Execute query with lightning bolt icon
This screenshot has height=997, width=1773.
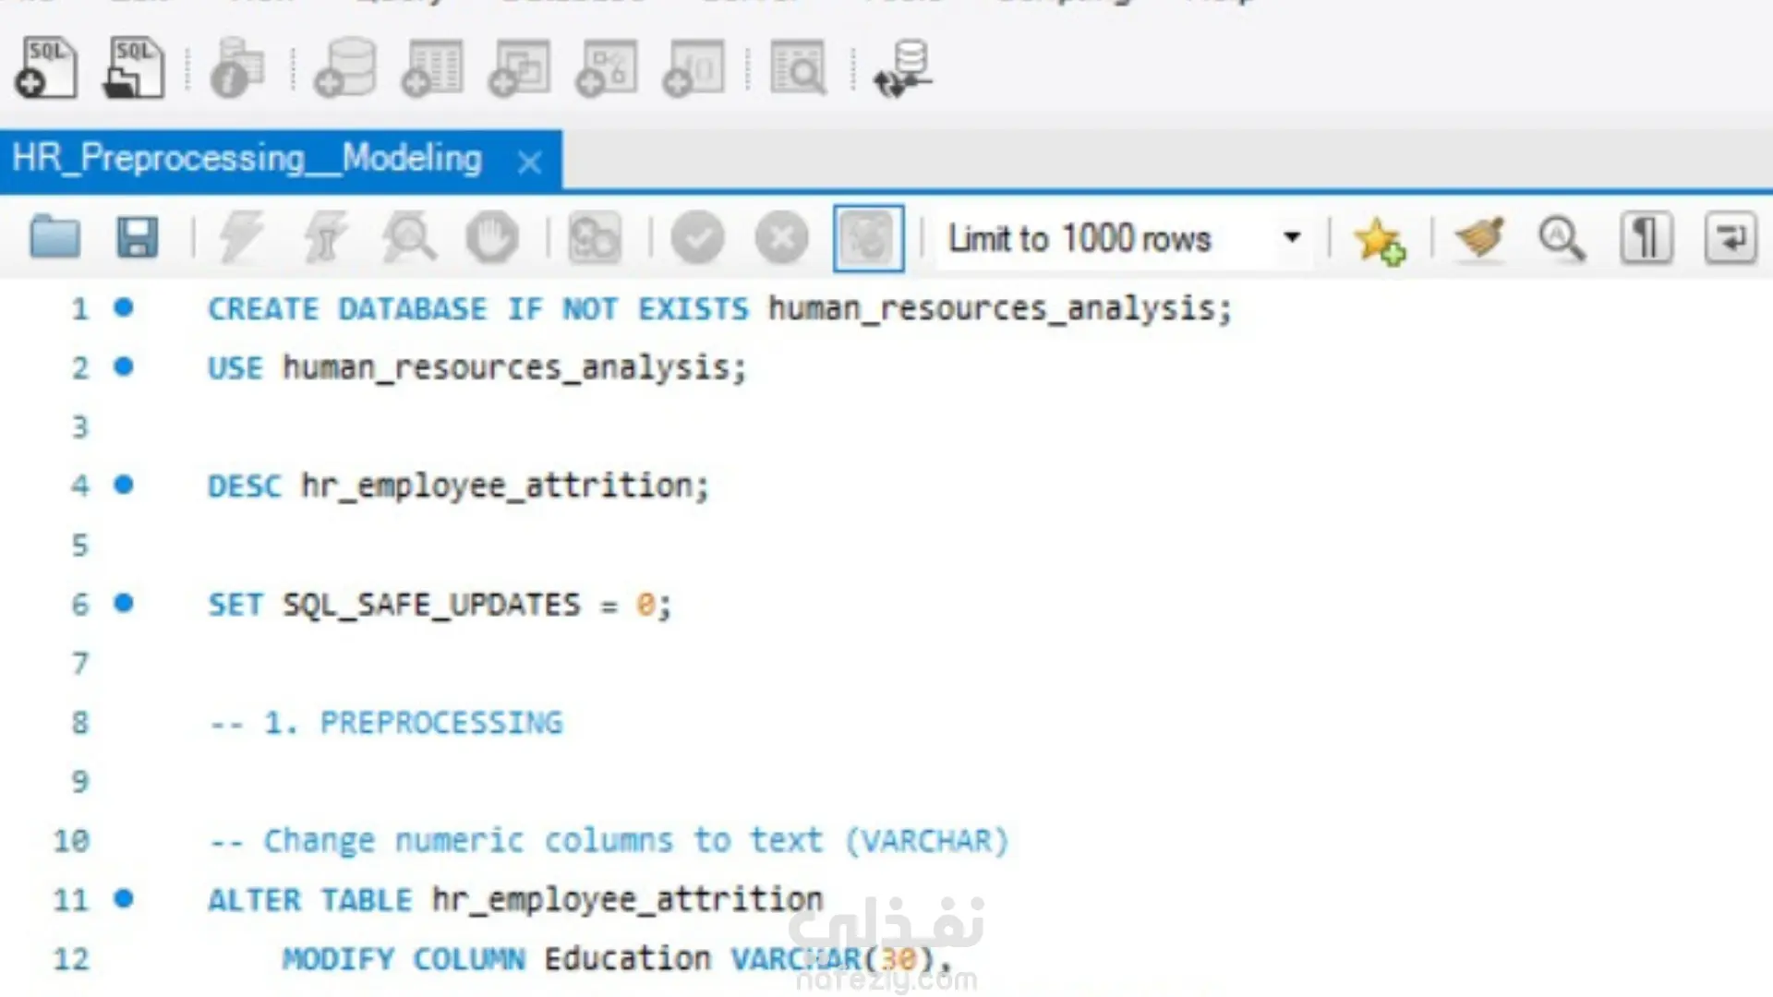(x=241, y=238)
